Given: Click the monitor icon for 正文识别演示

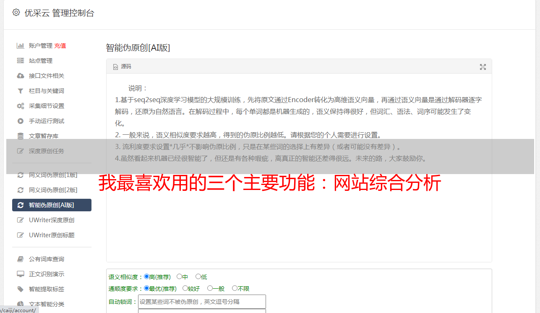Looking at the screenshot, I should (20, 274).
